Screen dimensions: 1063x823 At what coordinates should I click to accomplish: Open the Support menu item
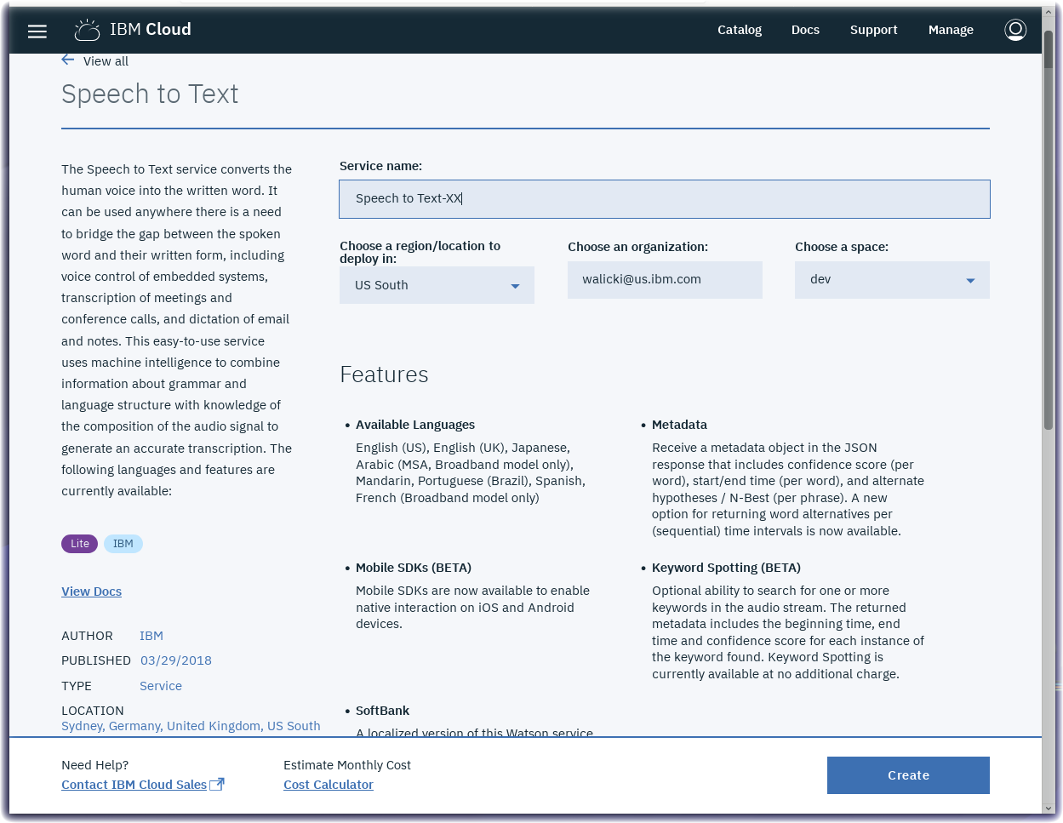point(873,30)
